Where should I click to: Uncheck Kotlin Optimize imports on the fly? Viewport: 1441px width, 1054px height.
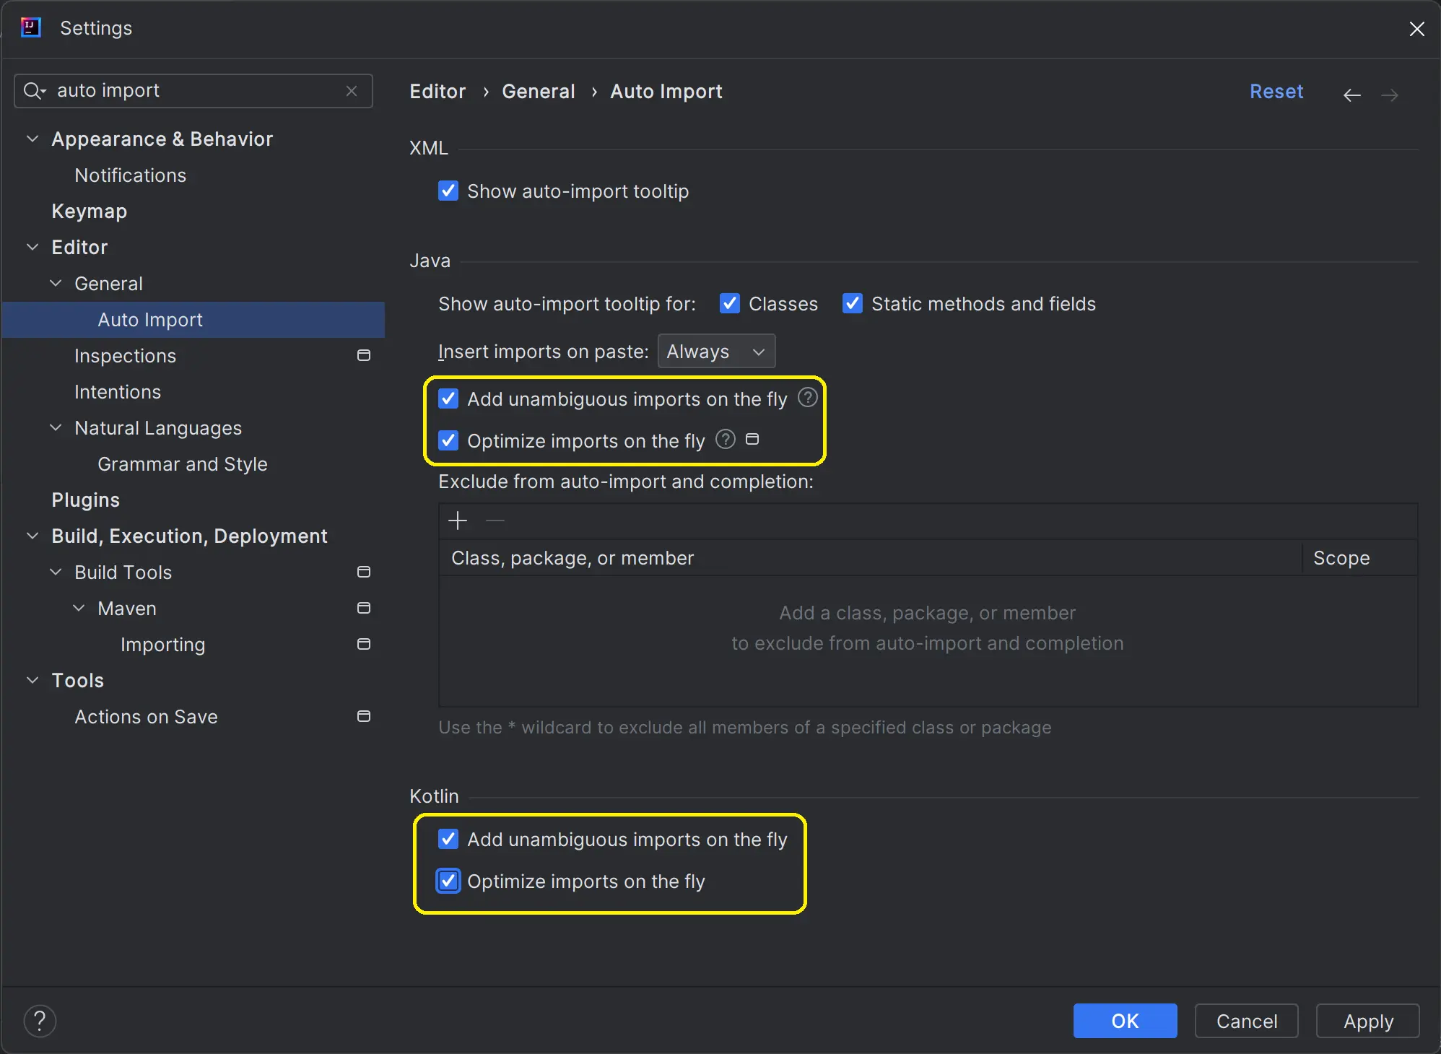[448, 881]
